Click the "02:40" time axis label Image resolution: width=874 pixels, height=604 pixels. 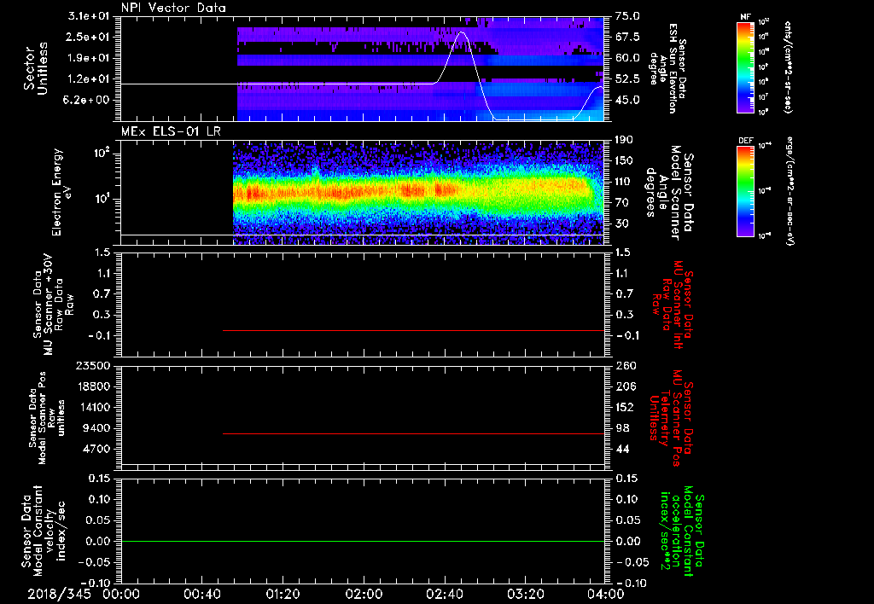point(444,594)
